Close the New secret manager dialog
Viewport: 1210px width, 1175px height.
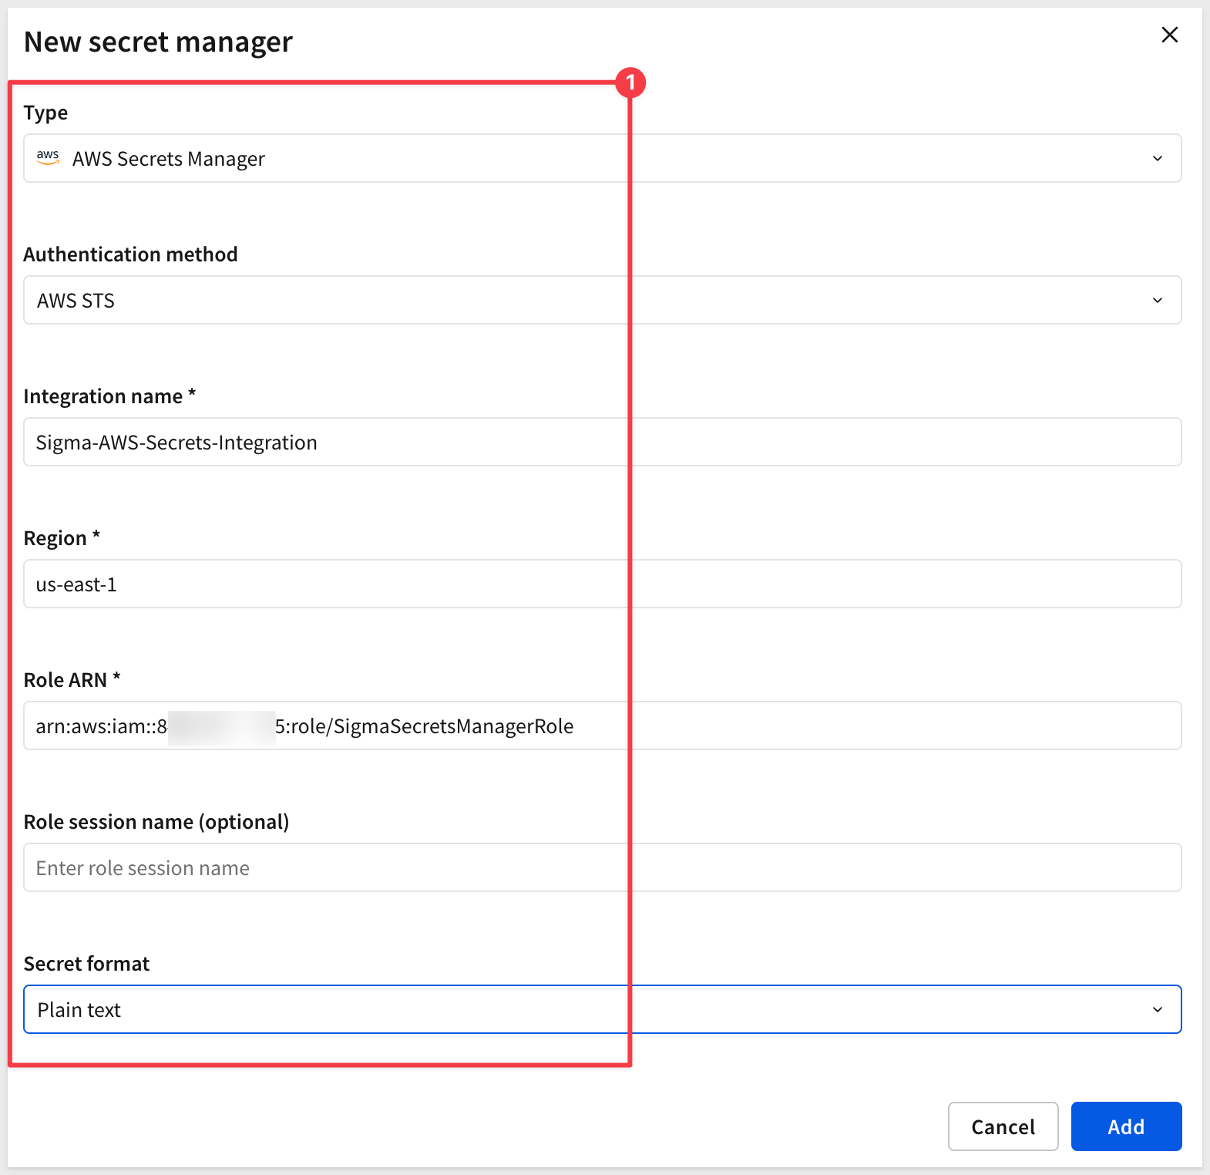[x=1169, y=35]
